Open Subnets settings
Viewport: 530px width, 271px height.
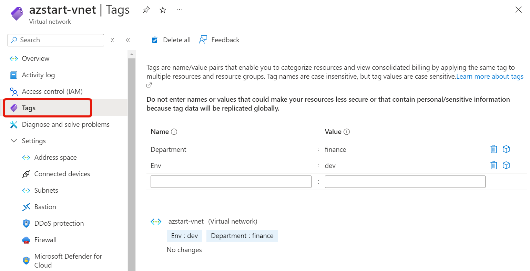click(x=46, y=190)
